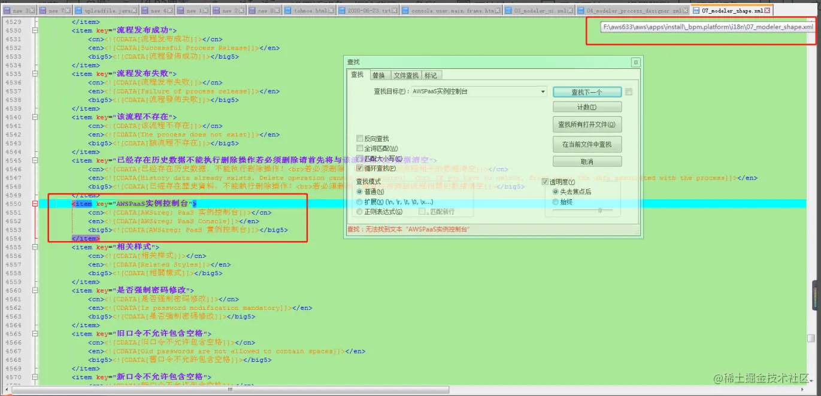Collapse the fold at line 4555
This screenshot has height=396, width=821.
tap(35, 247)
